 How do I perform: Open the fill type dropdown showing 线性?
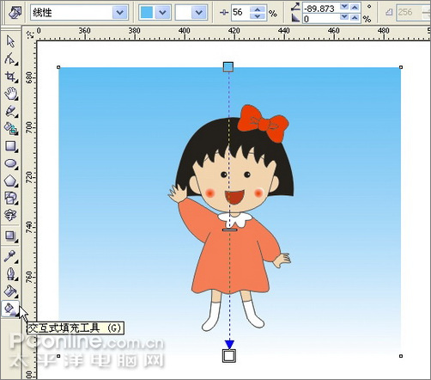click(119, 13)
